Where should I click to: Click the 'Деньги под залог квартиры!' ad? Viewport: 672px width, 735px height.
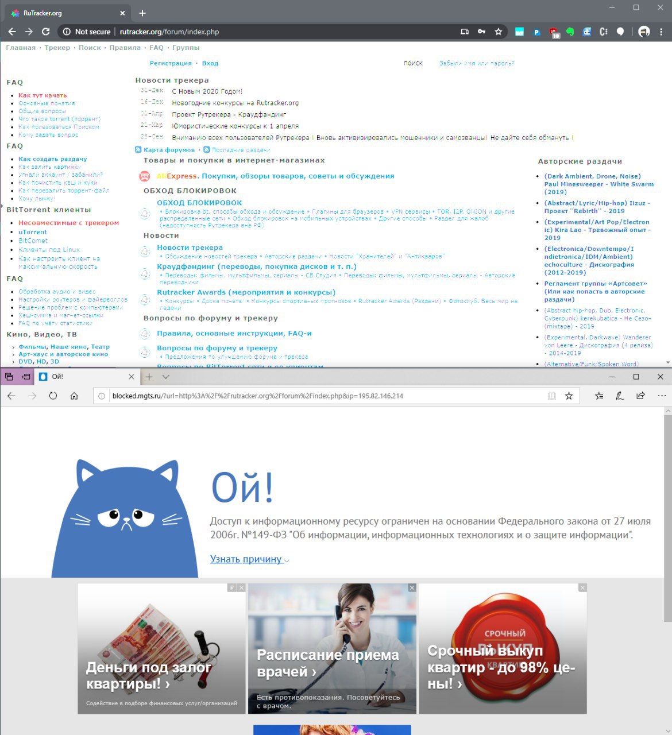(161, 649)
